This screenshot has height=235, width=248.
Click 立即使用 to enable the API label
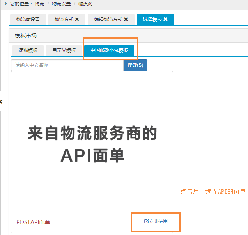158,221
